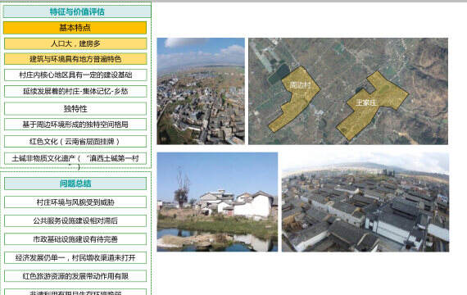The width and height of the screenshot is (467, 295).
Task: Select 红色旅游资源的发展带动作用有限 box
Action: (75, 276)
